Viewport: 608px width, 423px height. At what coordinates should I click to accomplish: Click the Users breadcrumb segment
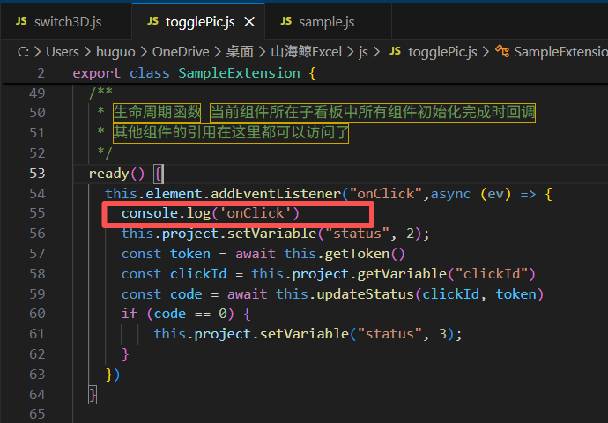62,52
